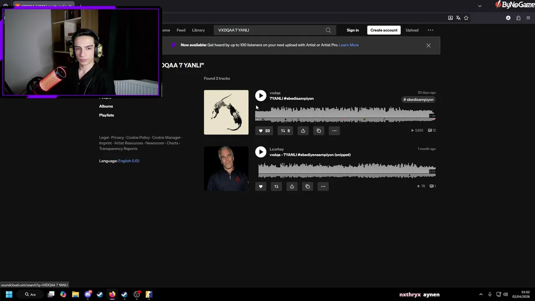This screenshot has width=535, height=301.
Task: Share the vxdqa 7YANLI #ebedisampiyon track
Action: 303,131
